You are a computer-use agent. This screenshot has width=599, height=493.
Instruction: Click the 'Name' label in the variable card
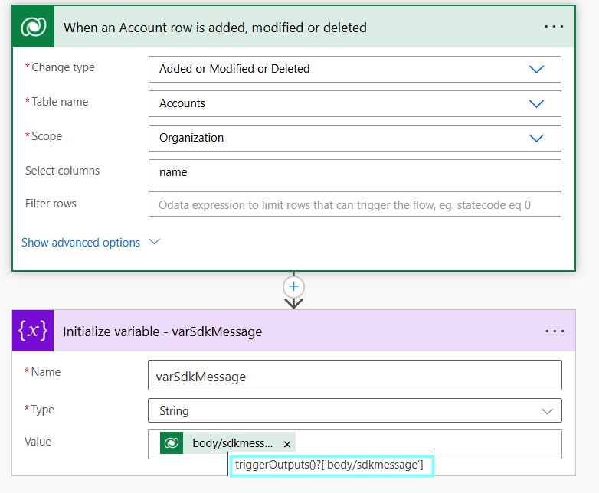click(x=46, y=371)
